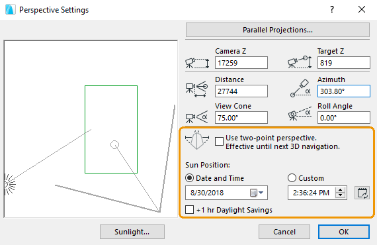Open the date picker calendar dropdown
The width and height of the screenshot is (377, 245).
click(257, 193)
